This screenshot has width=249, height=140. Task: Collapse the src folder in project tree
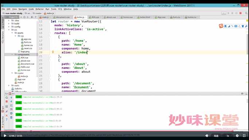9,30
